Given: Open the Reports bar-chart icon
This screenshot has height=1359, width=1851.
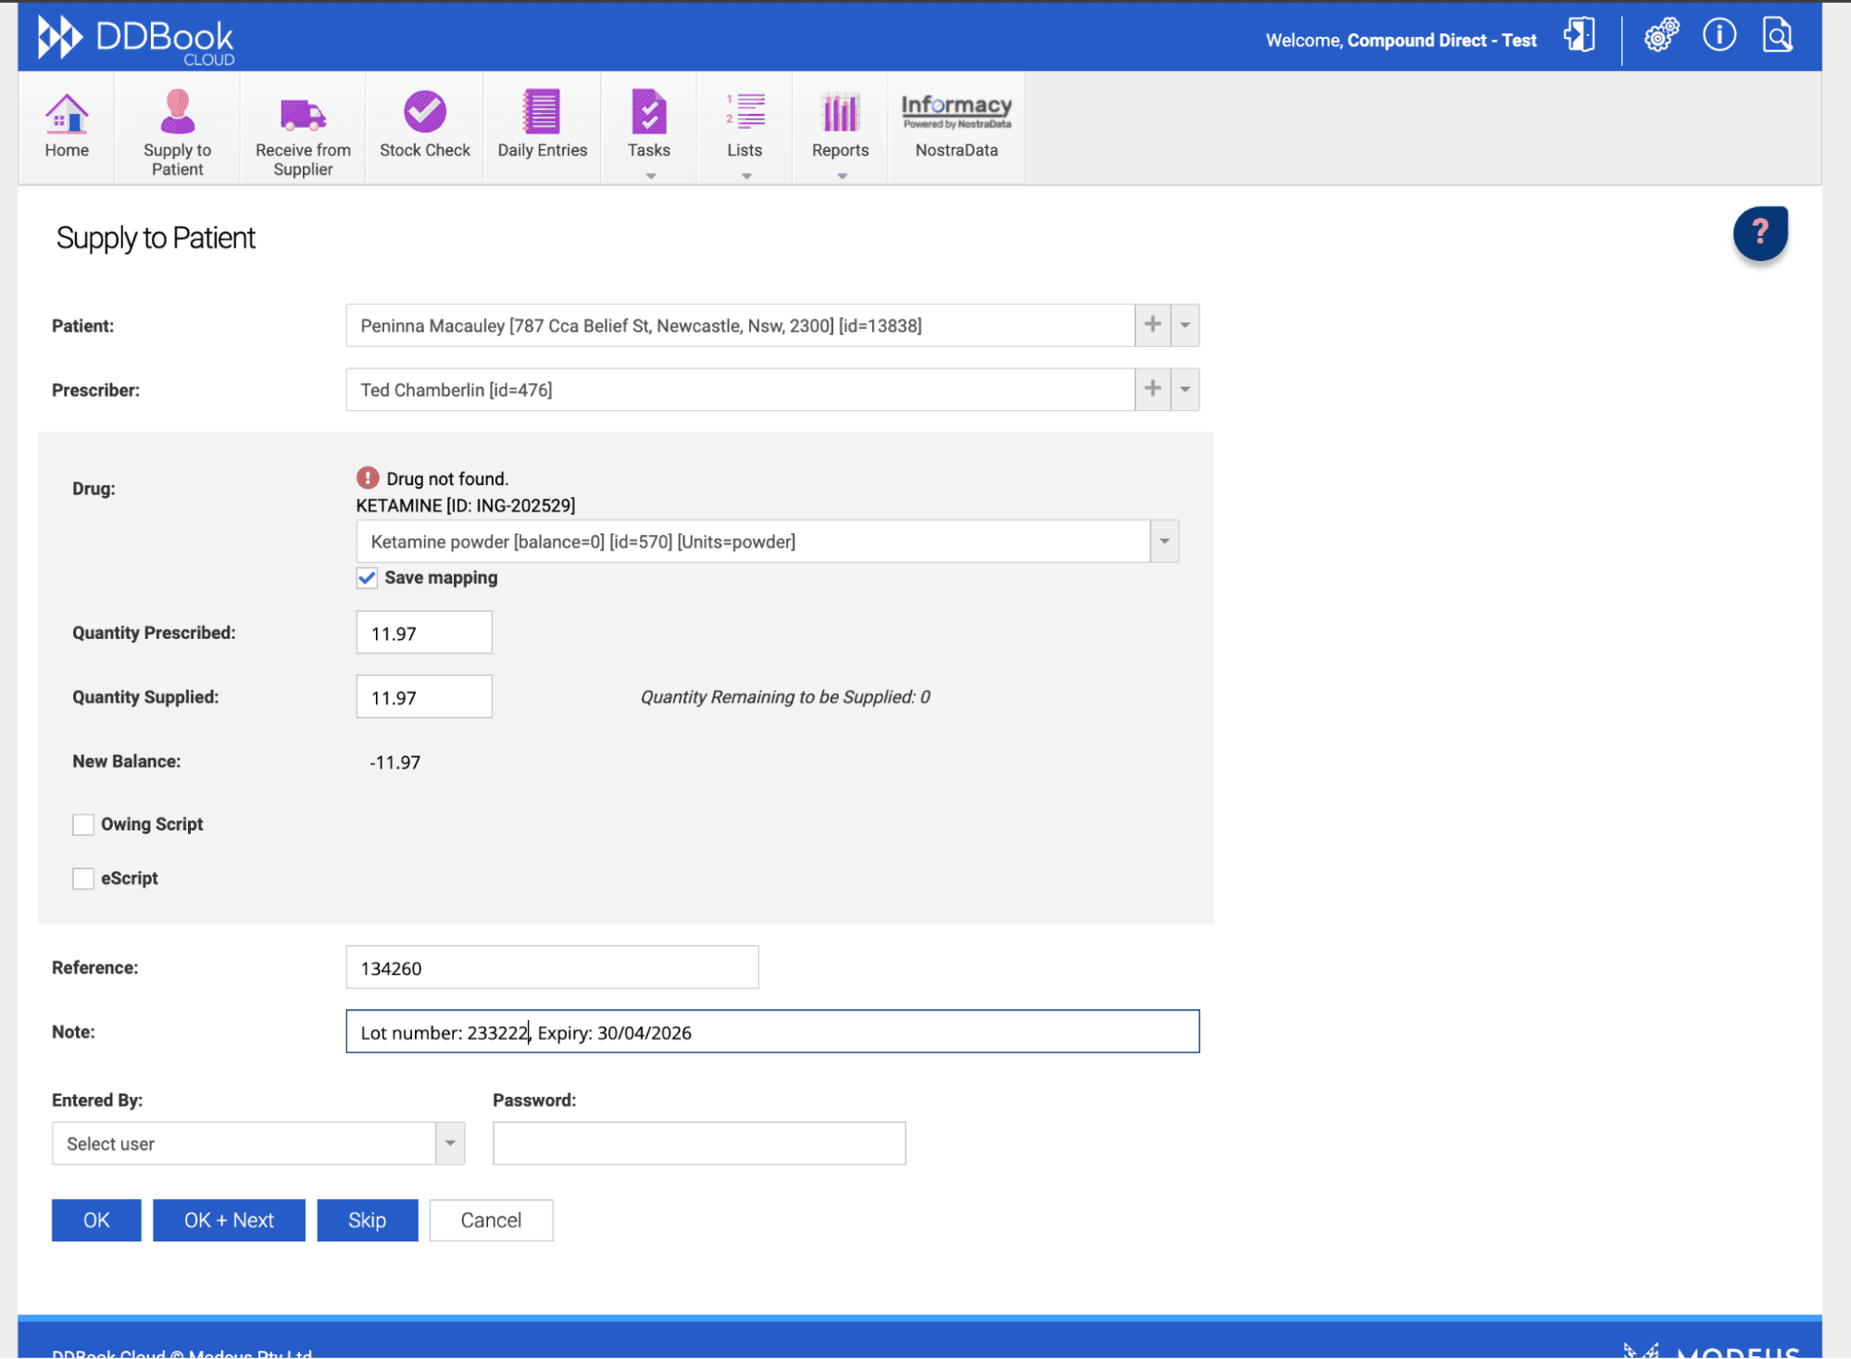Looking at the screenshot, I should pos(840,113).
